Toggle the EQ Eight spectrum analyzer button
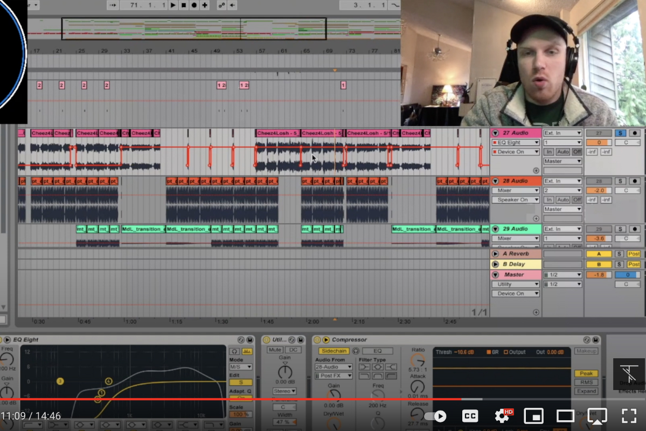Screen dimensions: 646x431 [x=247, y=351]
